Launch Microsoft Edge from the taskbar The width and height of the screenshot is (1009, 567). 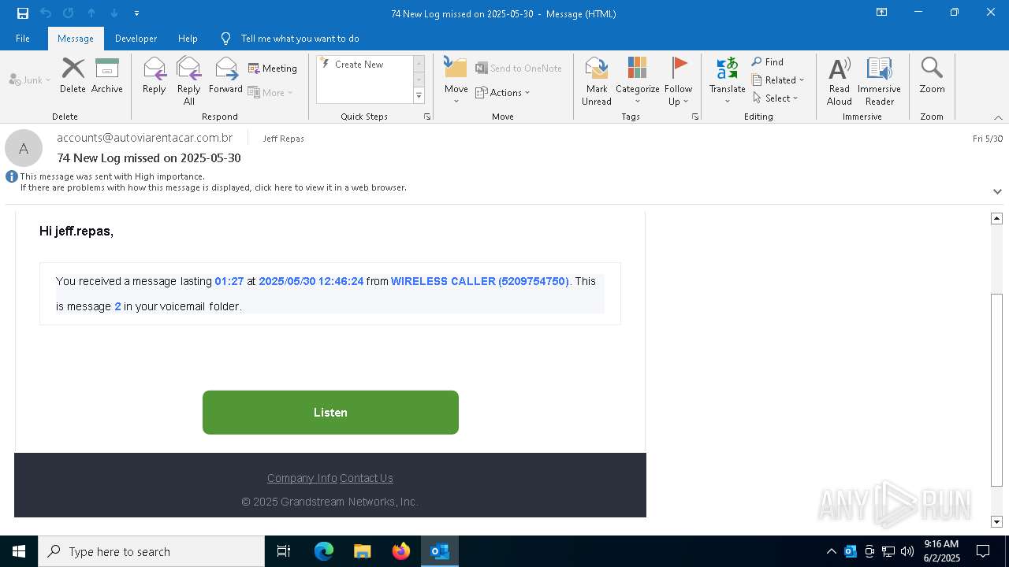324,551
